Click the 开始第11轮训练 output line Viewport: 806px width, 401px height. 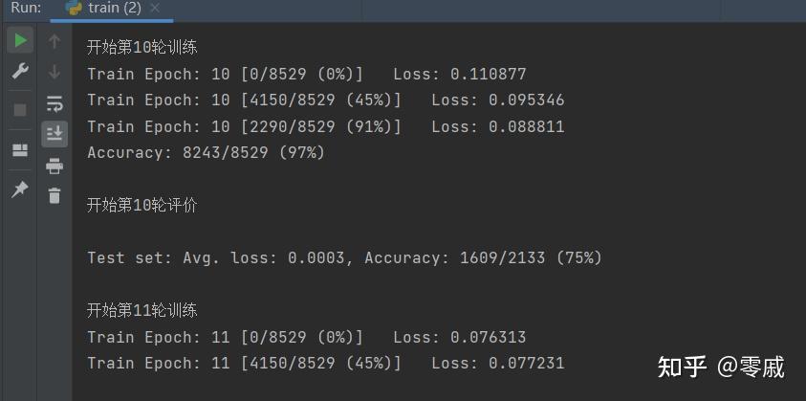point(142,310)
